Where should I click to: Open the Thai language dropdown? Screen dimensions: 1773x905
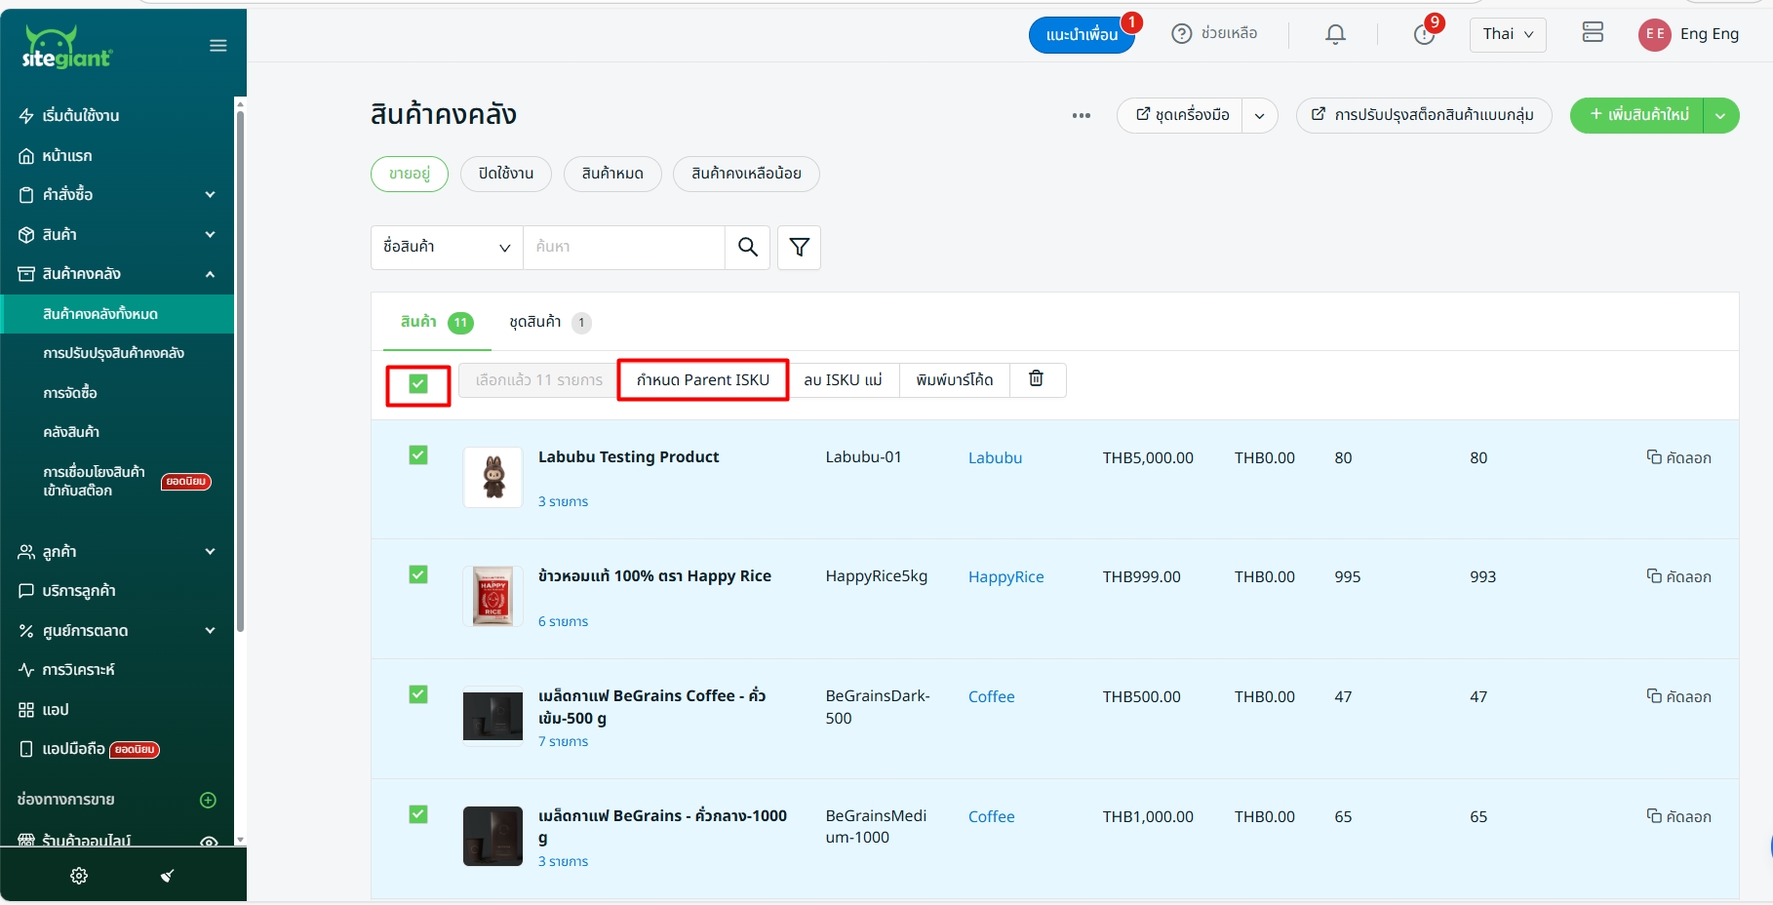1507,34
